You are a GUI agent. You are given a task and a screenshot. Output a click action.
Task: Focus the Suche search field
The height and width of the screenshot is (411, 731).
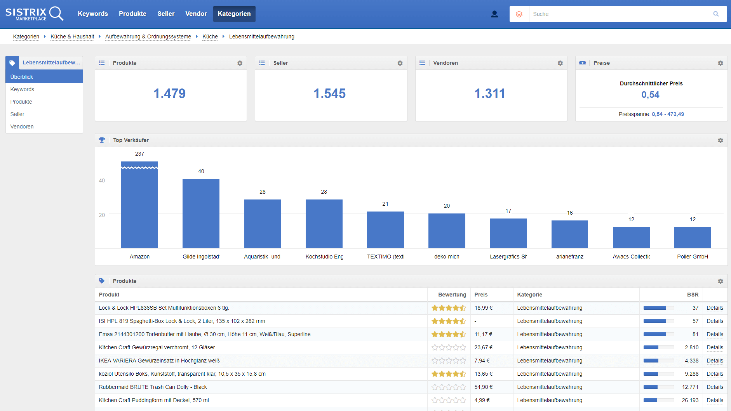618,14
